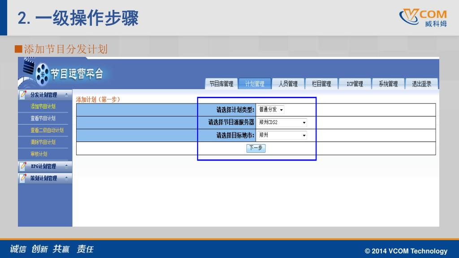
Task: Open the 栏目管理 tab
Action: tap(321, 84)
